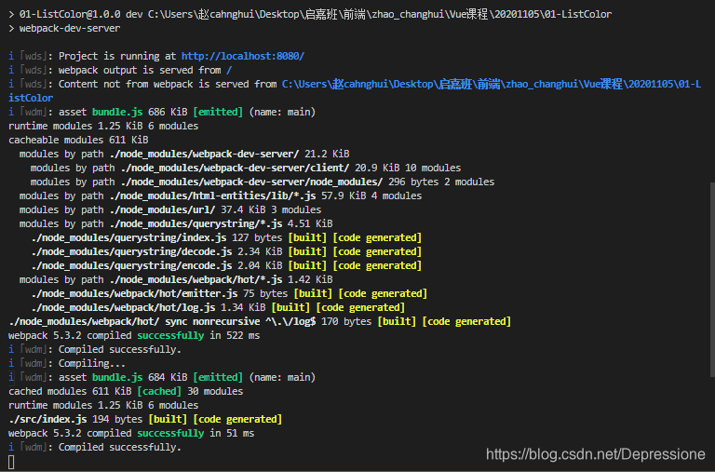Click the first green "bundle.js" in the 686 KiB line
The height and width of the screenshot is (472, 715).
(x=117, y=113)
